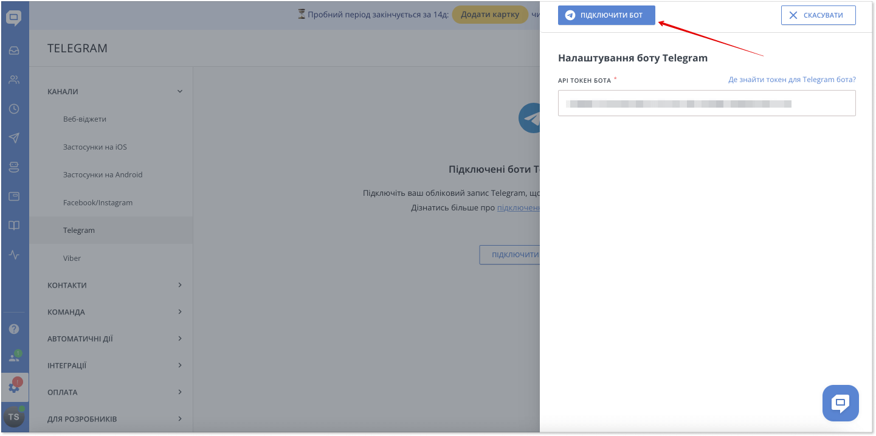Open the Inbox icon in left sidebar
This screenshot has width=876, height=436.
14,50
